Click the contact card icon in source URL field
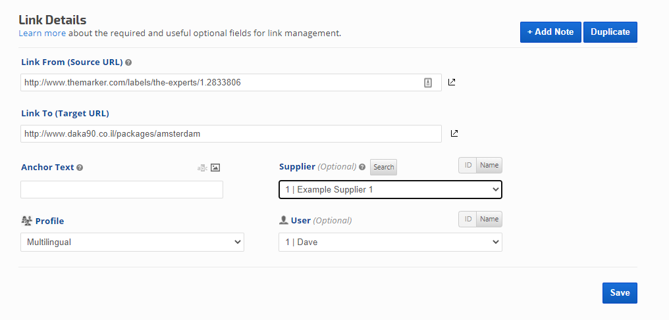Screen dimensions: 669x320 pos(428,82)
